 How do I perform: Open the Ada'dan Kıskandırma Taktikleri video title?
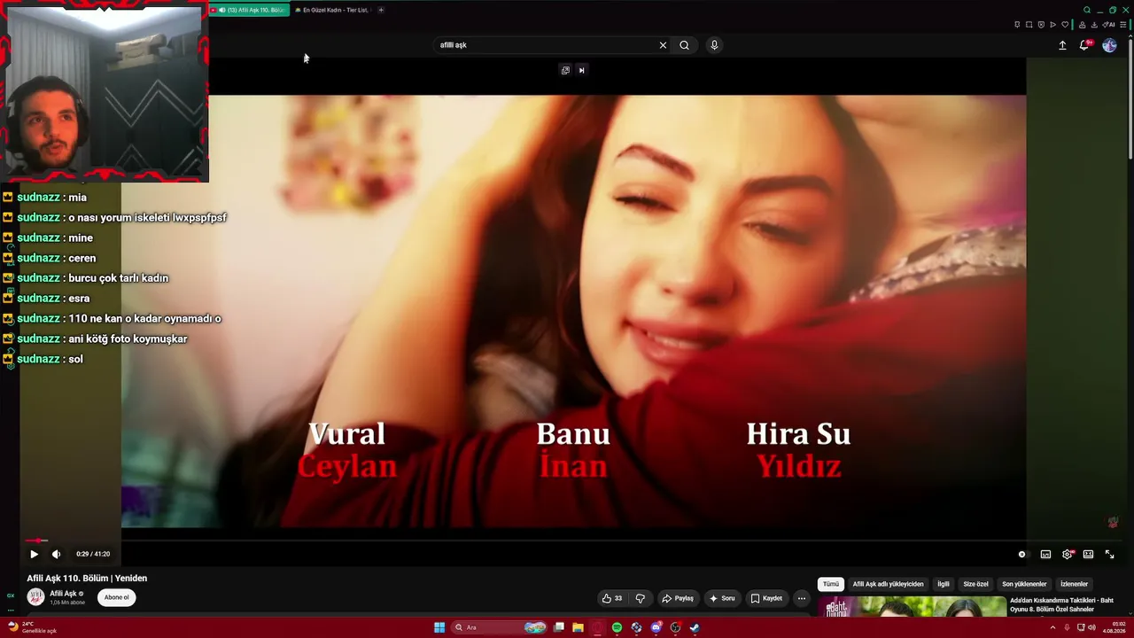1061,604
